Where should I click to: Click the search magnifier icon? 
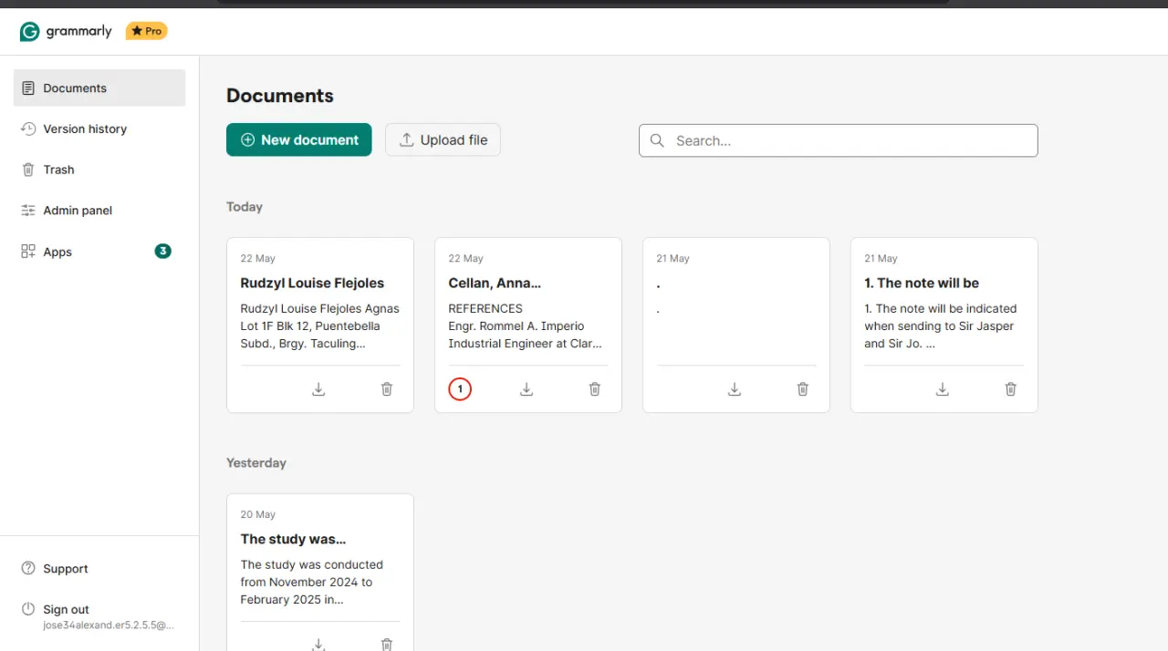coord(657,140)
